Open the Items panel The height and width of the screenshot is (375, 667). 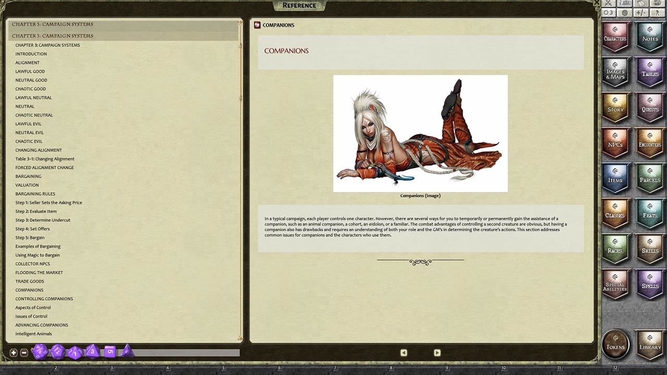(616, 179)
